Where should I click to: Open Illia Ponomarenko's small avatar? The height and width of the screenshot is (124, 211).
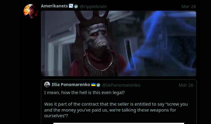[x=47, y=85]
